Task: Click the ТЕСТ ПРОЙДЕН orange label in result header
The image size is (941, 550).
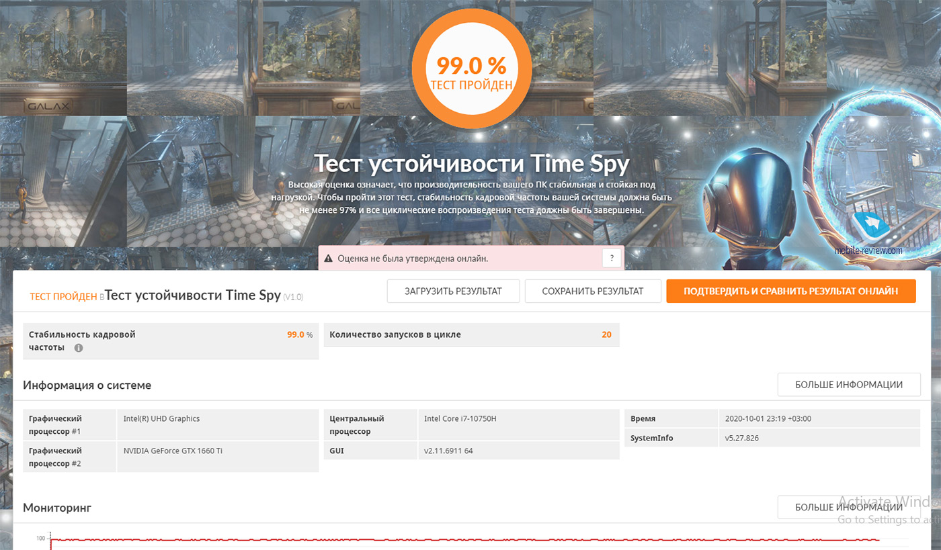Action: click(x=65, y=297)
